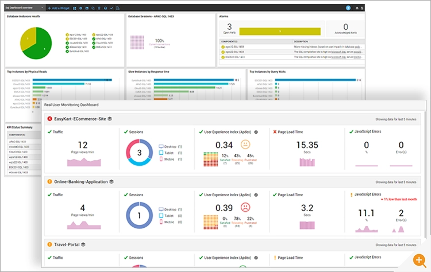Open the Travel-Portal application title
431x272 pixels.
coord(67,244)
